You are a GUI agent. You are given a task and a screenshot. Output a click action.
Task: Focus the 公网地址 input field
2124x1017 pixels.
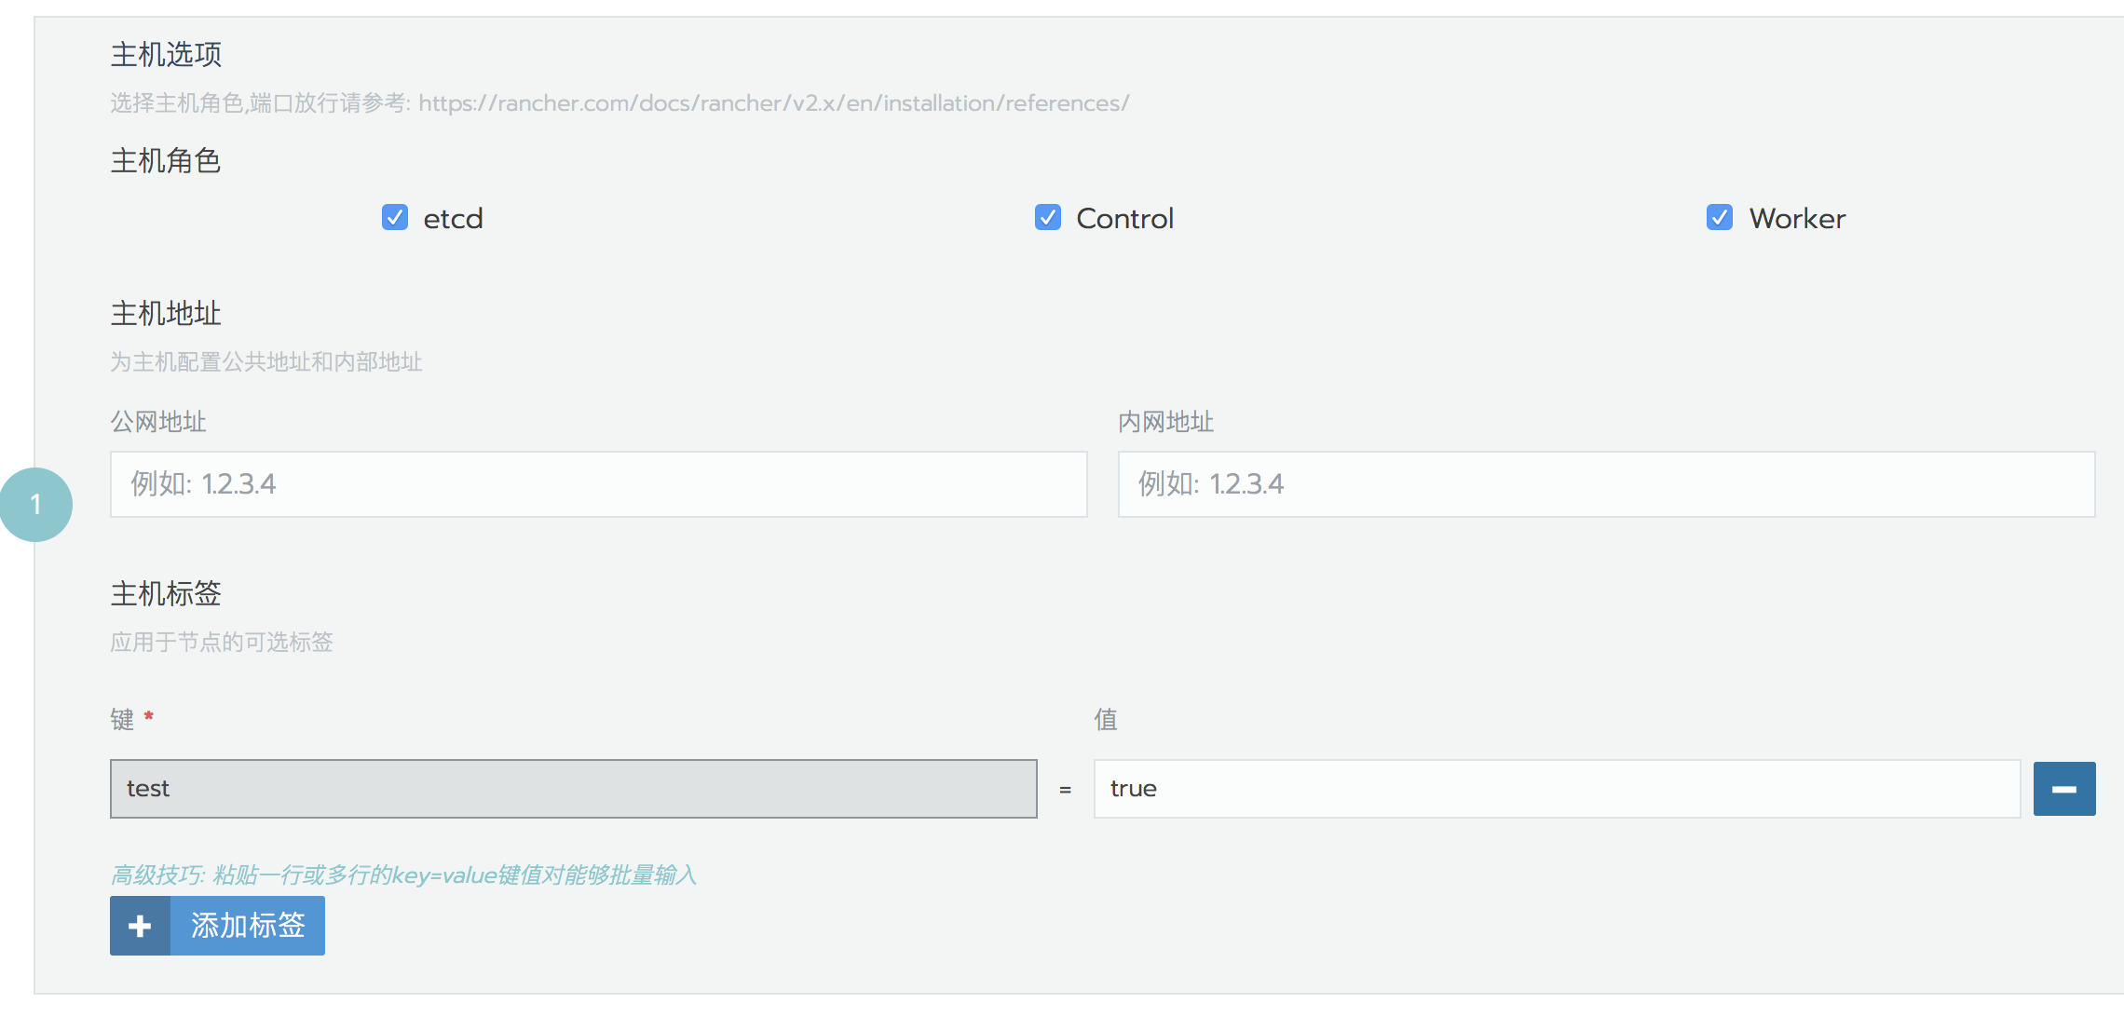click(599, 484)
